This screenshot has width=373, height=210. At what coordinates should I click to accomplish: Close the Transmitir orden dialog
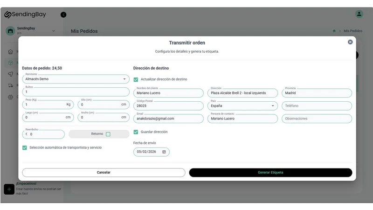point(350,42)
